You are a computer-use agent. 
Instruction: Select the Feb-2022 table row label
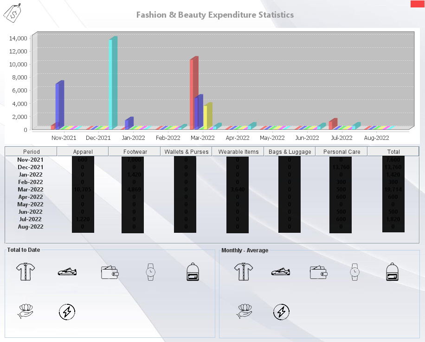pyautogui.click(x=30, y=182)
